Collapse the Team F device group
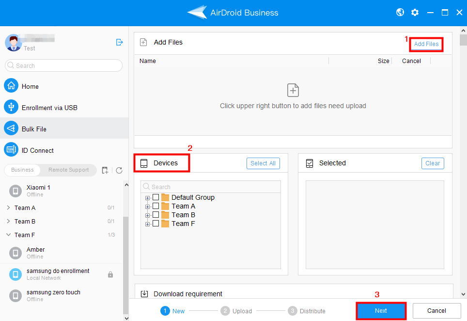The height and width of the screenshot is (321, 467). [8, 235]
